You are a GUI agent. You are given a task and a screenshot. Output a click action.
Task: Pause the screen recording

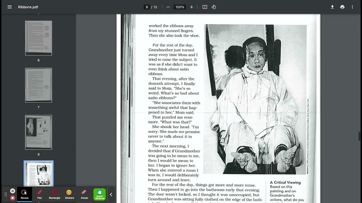(12, 191)
